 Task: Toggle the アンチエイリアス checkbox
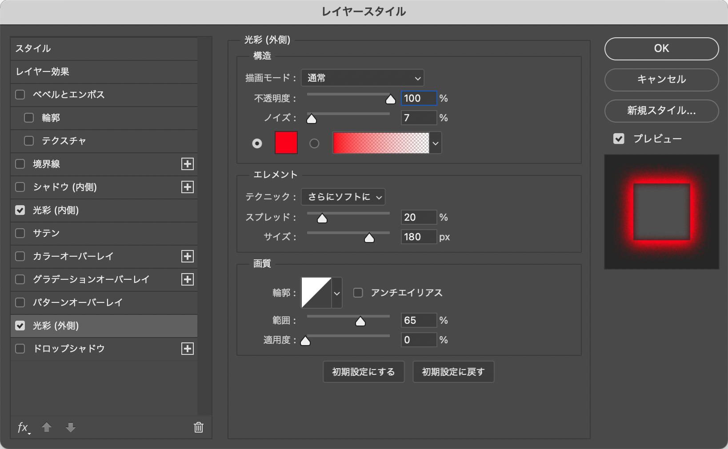point(358,293)
